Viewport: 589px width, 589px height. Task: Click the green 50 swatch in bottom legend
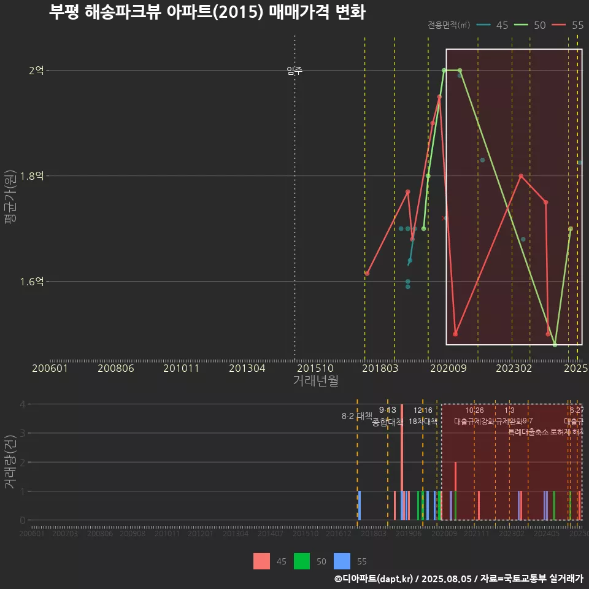tap(302, 561)
